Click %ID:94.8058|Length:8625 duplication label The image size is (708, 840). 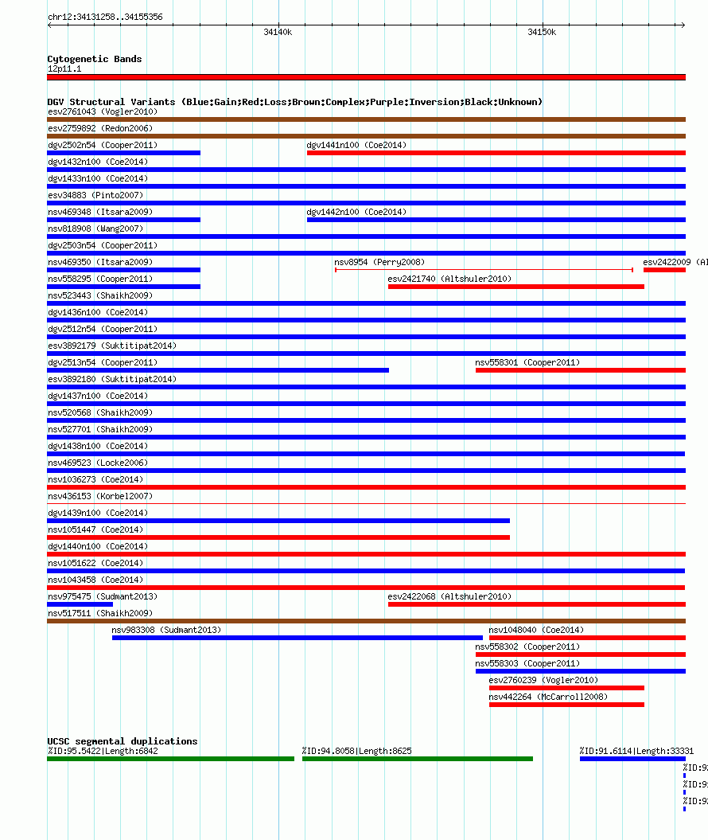tap(357, 751)
